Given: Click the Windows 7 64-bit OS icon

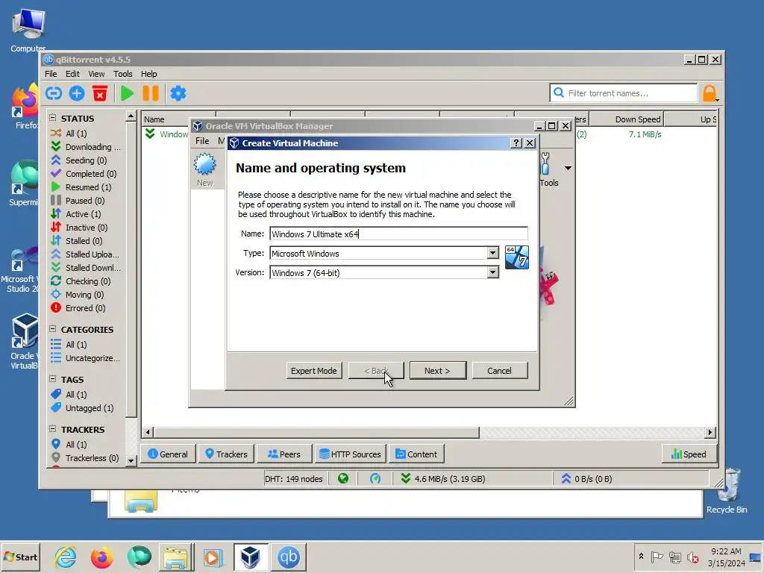Looking at the screenshot, I should 516,257.
